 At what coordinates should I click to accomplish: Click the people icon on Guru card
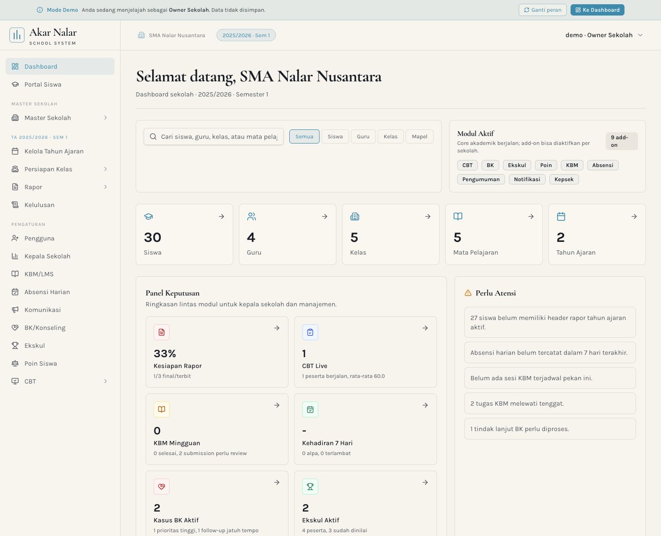252,216
